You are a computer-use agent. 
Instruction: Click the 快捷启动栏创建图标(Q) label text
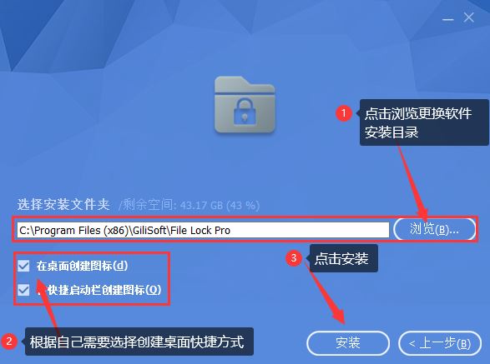tap(99, 290)
